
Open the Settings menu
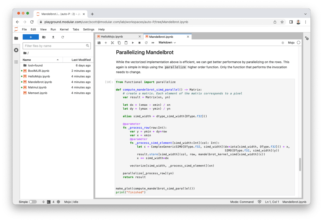click(89, 29)
